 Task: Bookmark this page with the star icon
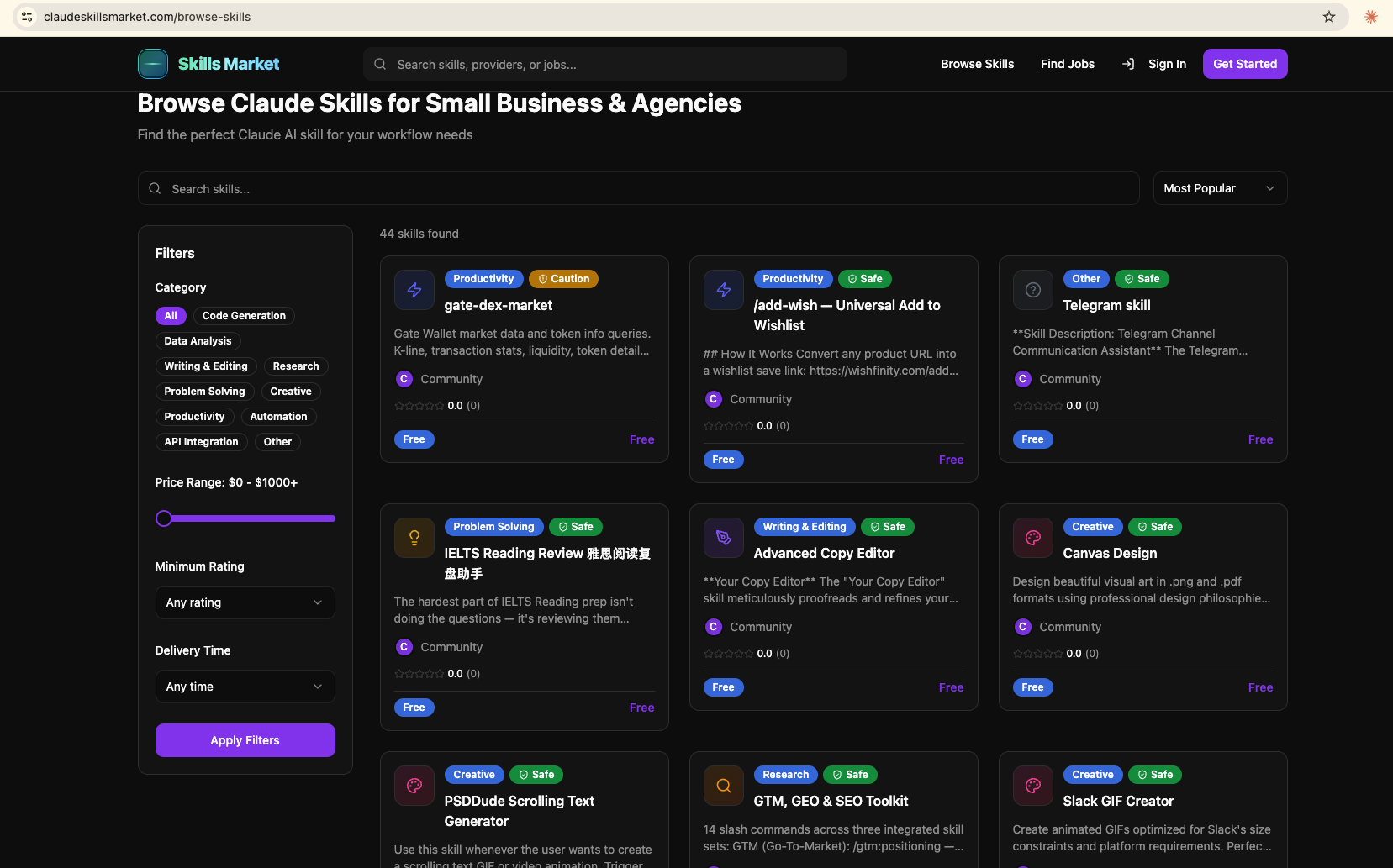[x=1329, y=17]
